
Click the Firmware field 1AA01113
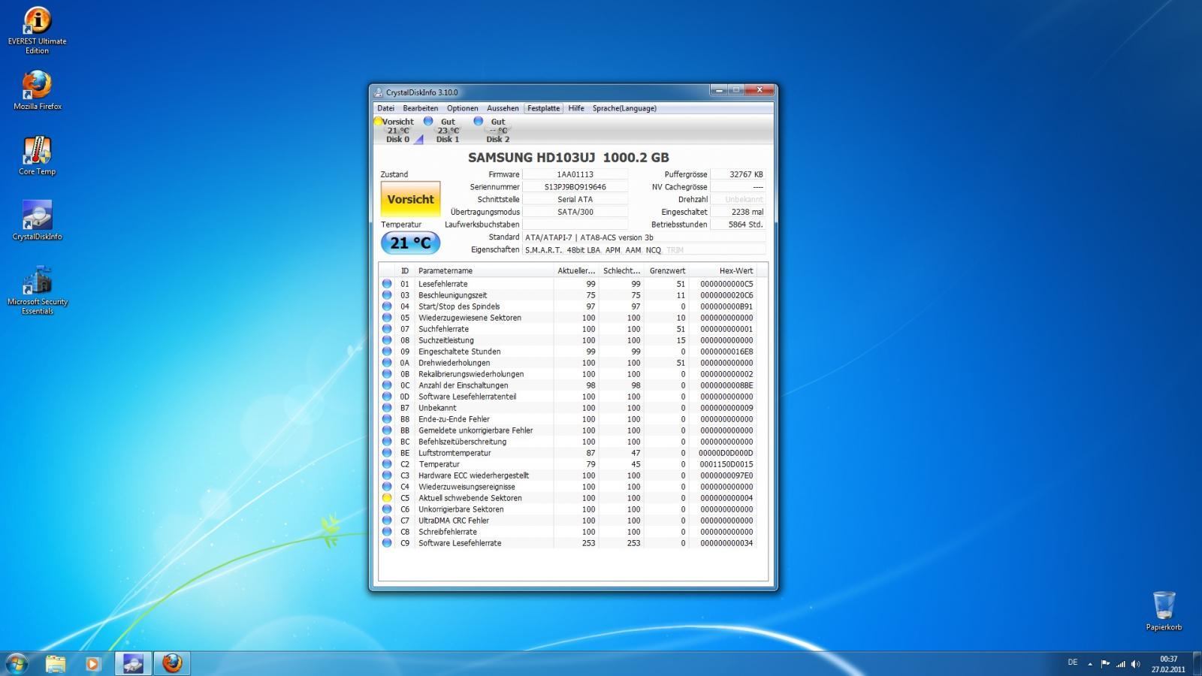(575, 174)
